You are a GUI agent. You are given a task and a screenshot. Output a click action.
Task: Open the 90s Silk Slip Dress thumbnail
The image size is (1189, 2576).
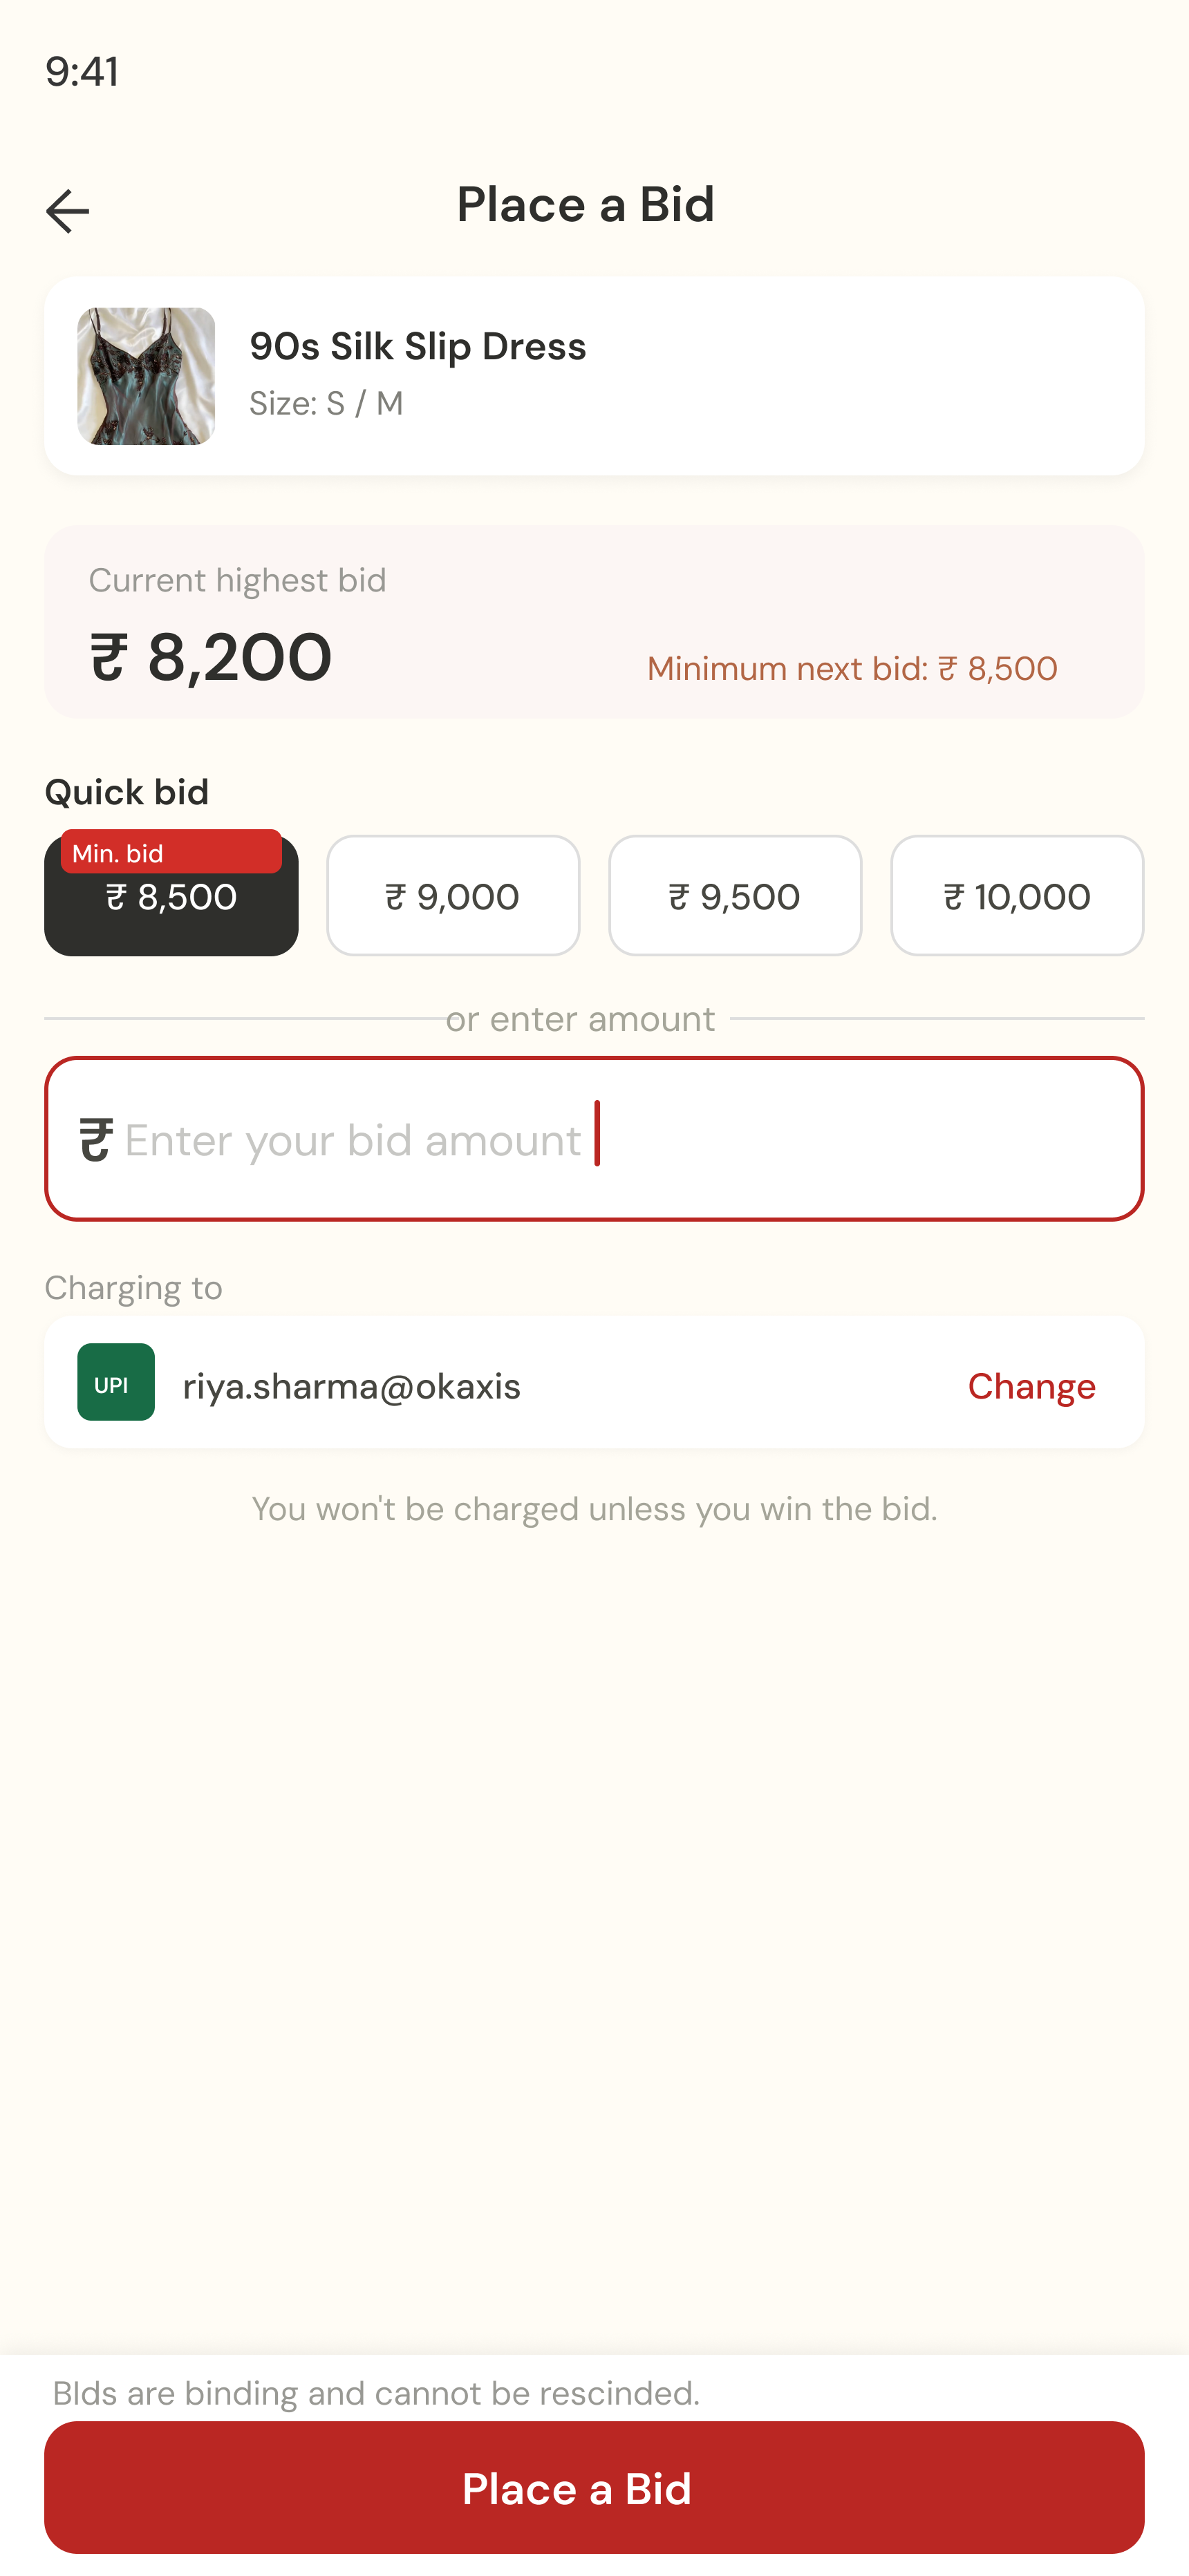coord(146,376)
